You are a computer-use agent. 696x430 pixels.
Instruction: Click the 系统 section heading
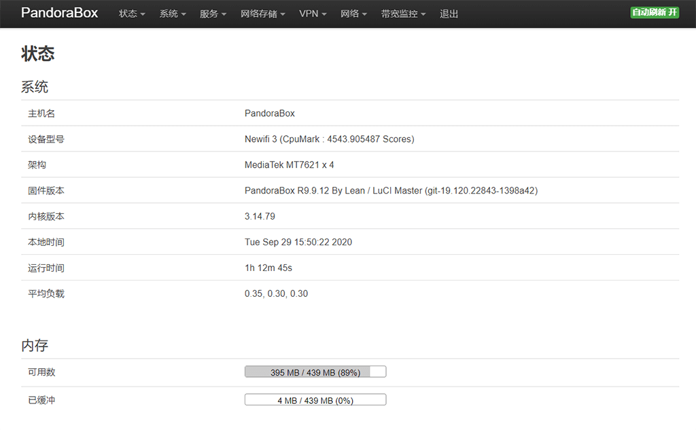click(35, 86)
